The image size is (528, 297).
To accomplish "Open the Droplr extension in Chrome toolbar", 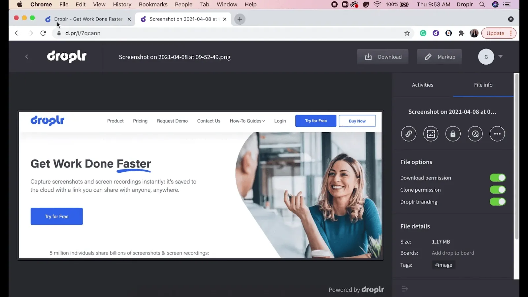I will [x=436, y=33].
